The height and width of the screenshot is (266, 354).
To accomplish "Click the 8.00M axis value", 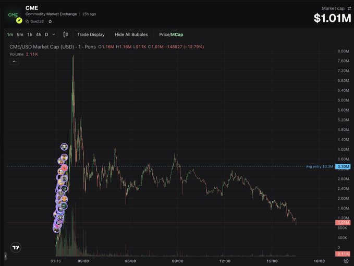I will (343, 51).
